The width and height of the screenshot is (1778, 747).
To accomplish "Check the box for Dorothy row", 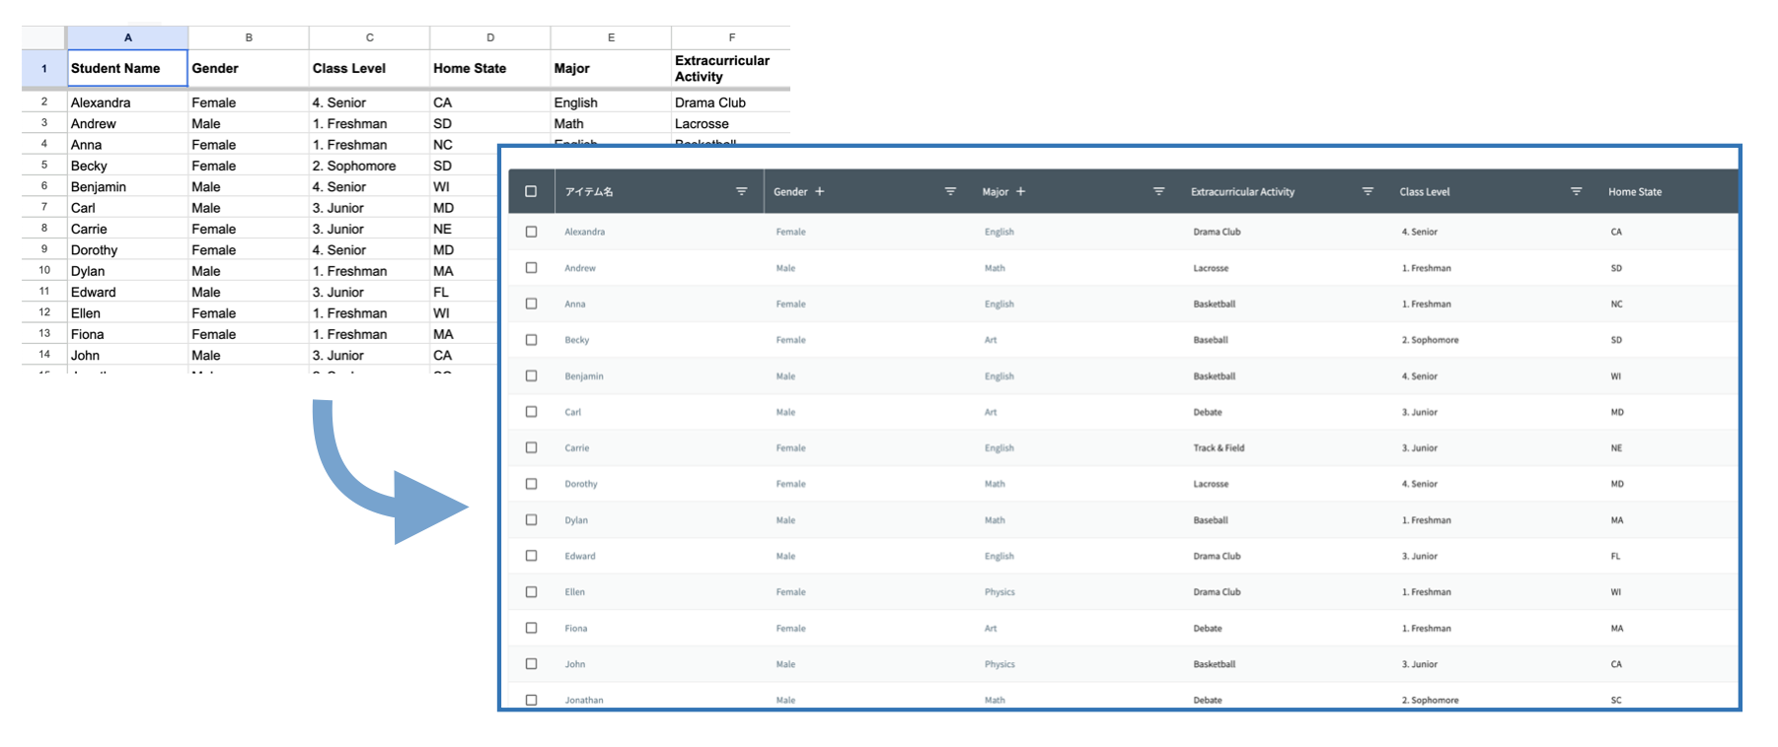I will (531, 484).
